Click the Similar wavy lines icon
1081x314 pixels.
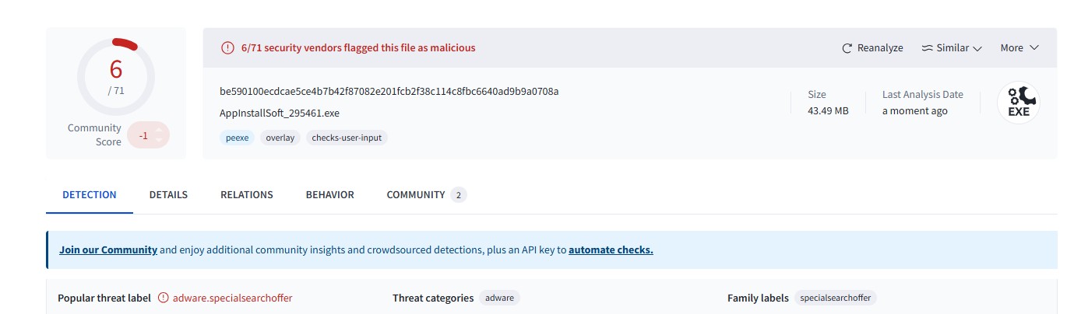[x=927, y=48]
